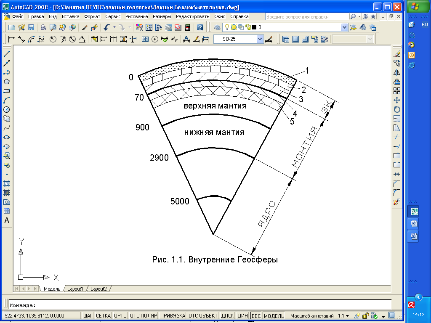Click the Undo arrow icon
The height and width of the screenshot is (323, 431).
(107, 27)
